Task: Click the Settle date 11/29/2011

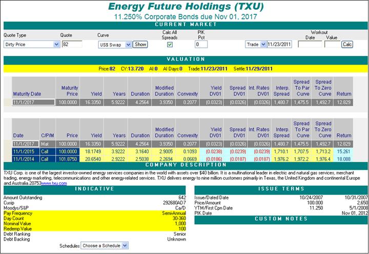Action: pos(259,69)
